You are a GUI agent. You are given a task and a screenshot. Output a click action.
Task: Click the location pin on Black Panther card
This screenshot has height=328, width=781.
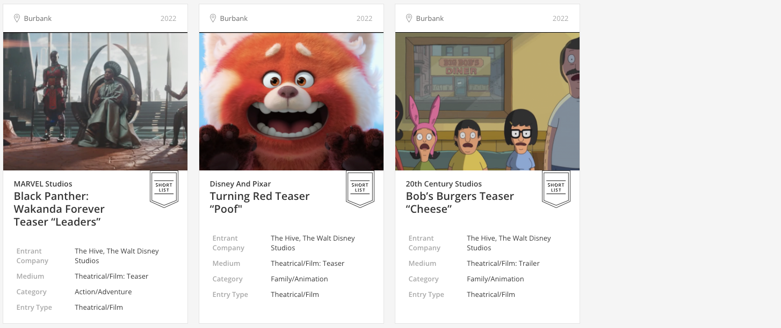[x=17, y=18]
